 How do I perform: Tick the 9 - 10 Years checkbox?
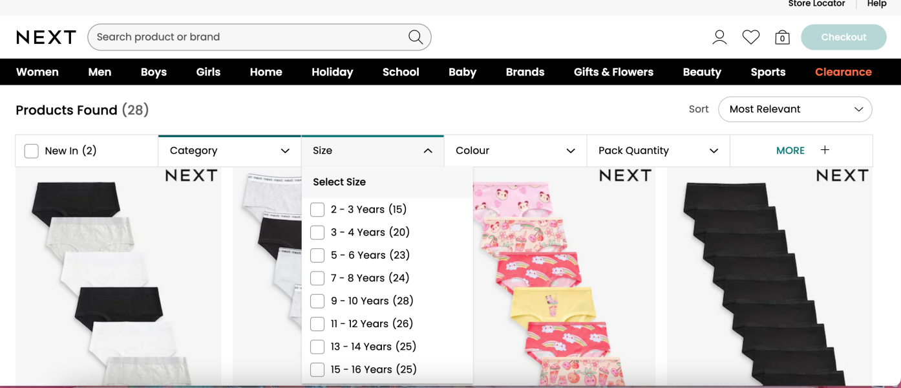point(317,301)
